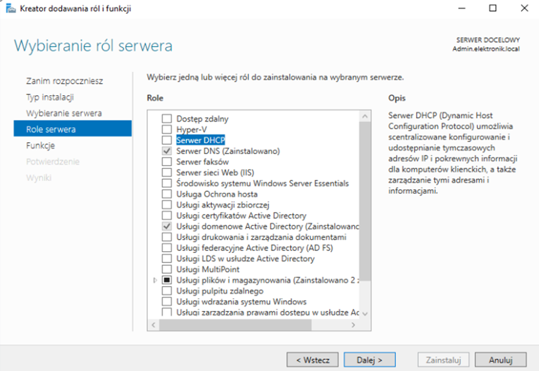Tick the Serwer sieci Web (IIS) checkbox

[166, 173]
